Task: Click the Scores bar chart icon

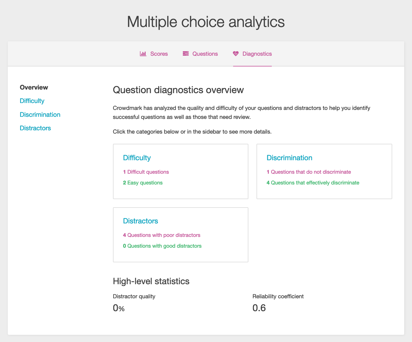Action: [143, 54]
